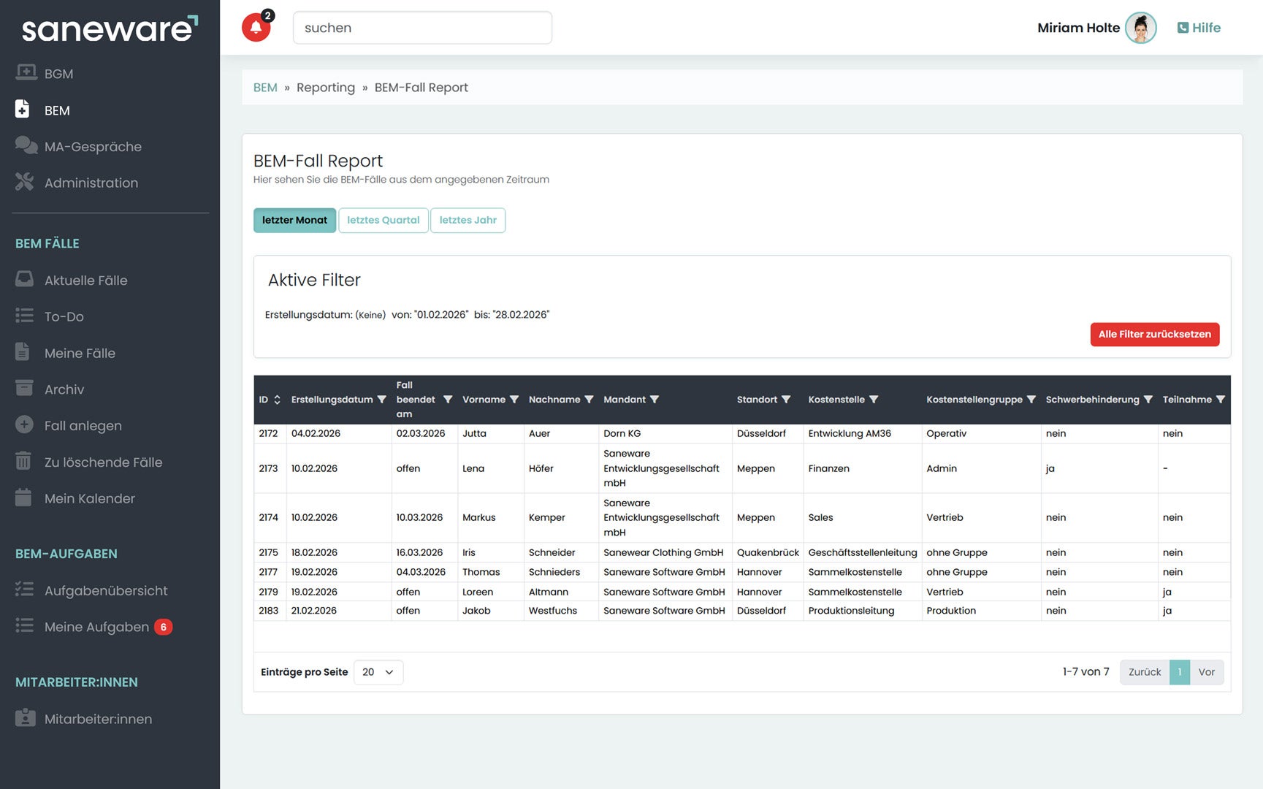Click the Fall anlegen plus icon
The width and height of the screenshot is (1263, 789).
point(24,425)
